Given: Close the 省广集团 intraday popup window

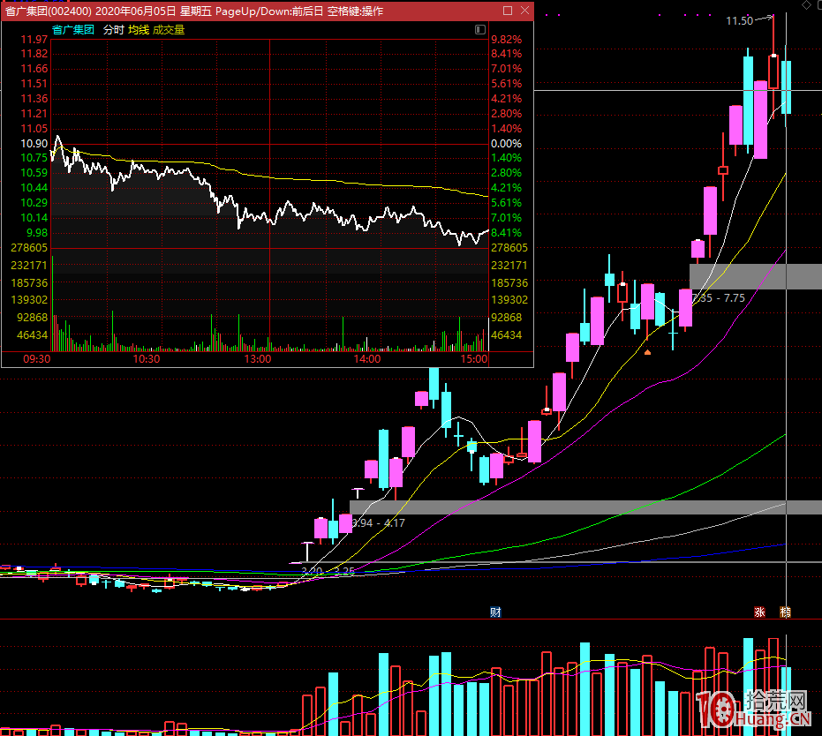Looking at the screenshot, I should pos(524,11).
